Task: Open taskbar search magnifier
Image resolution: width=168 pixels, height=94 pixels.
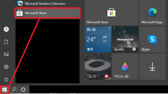Action: pos(14,90)
